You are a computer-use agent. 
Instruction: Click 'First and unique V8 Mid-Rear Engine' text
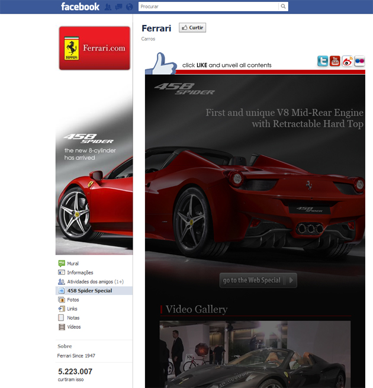coord(285,113)
